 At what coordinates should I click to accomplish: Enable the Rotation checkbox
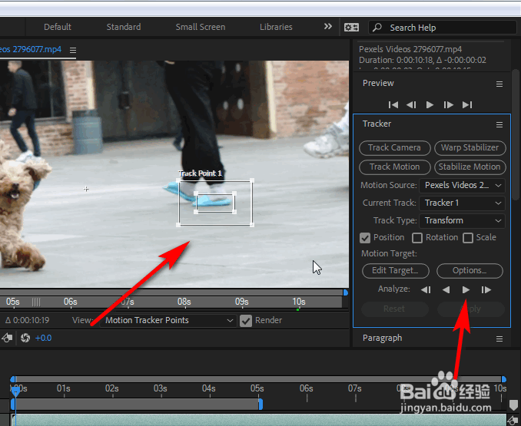(417, 238)
